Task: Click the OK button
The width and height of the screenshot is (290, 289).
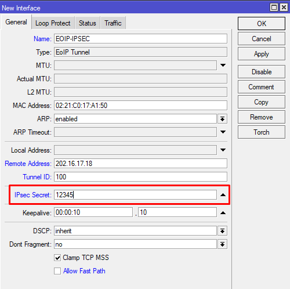Action: coord(262,24)
